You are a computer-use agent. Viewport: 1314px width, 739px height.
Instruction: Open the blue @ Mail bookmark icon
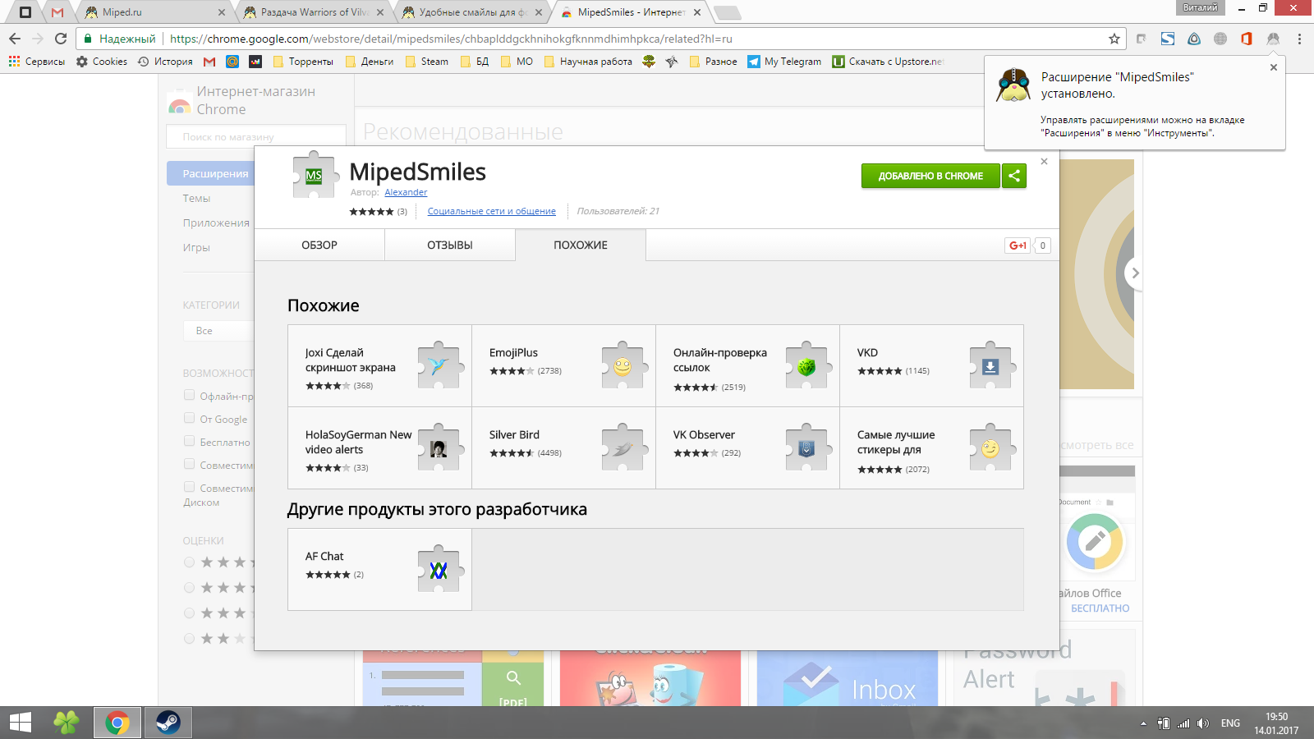click(232, 62)
